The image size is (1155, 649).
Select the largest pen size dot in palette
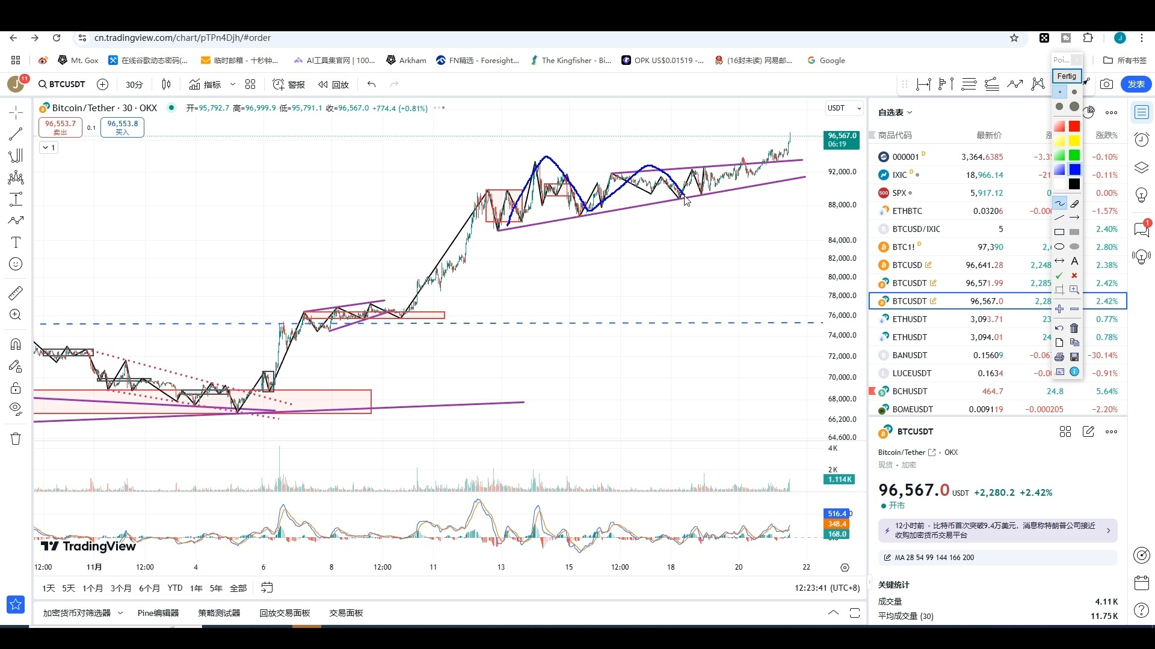click(1074, 106)
